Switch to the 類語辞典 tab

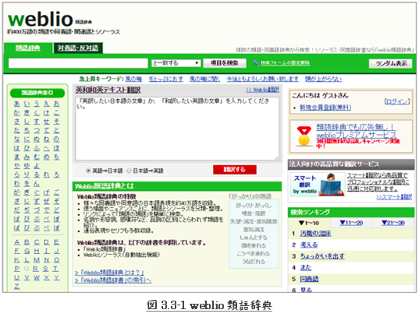click(x=28, y=48)
